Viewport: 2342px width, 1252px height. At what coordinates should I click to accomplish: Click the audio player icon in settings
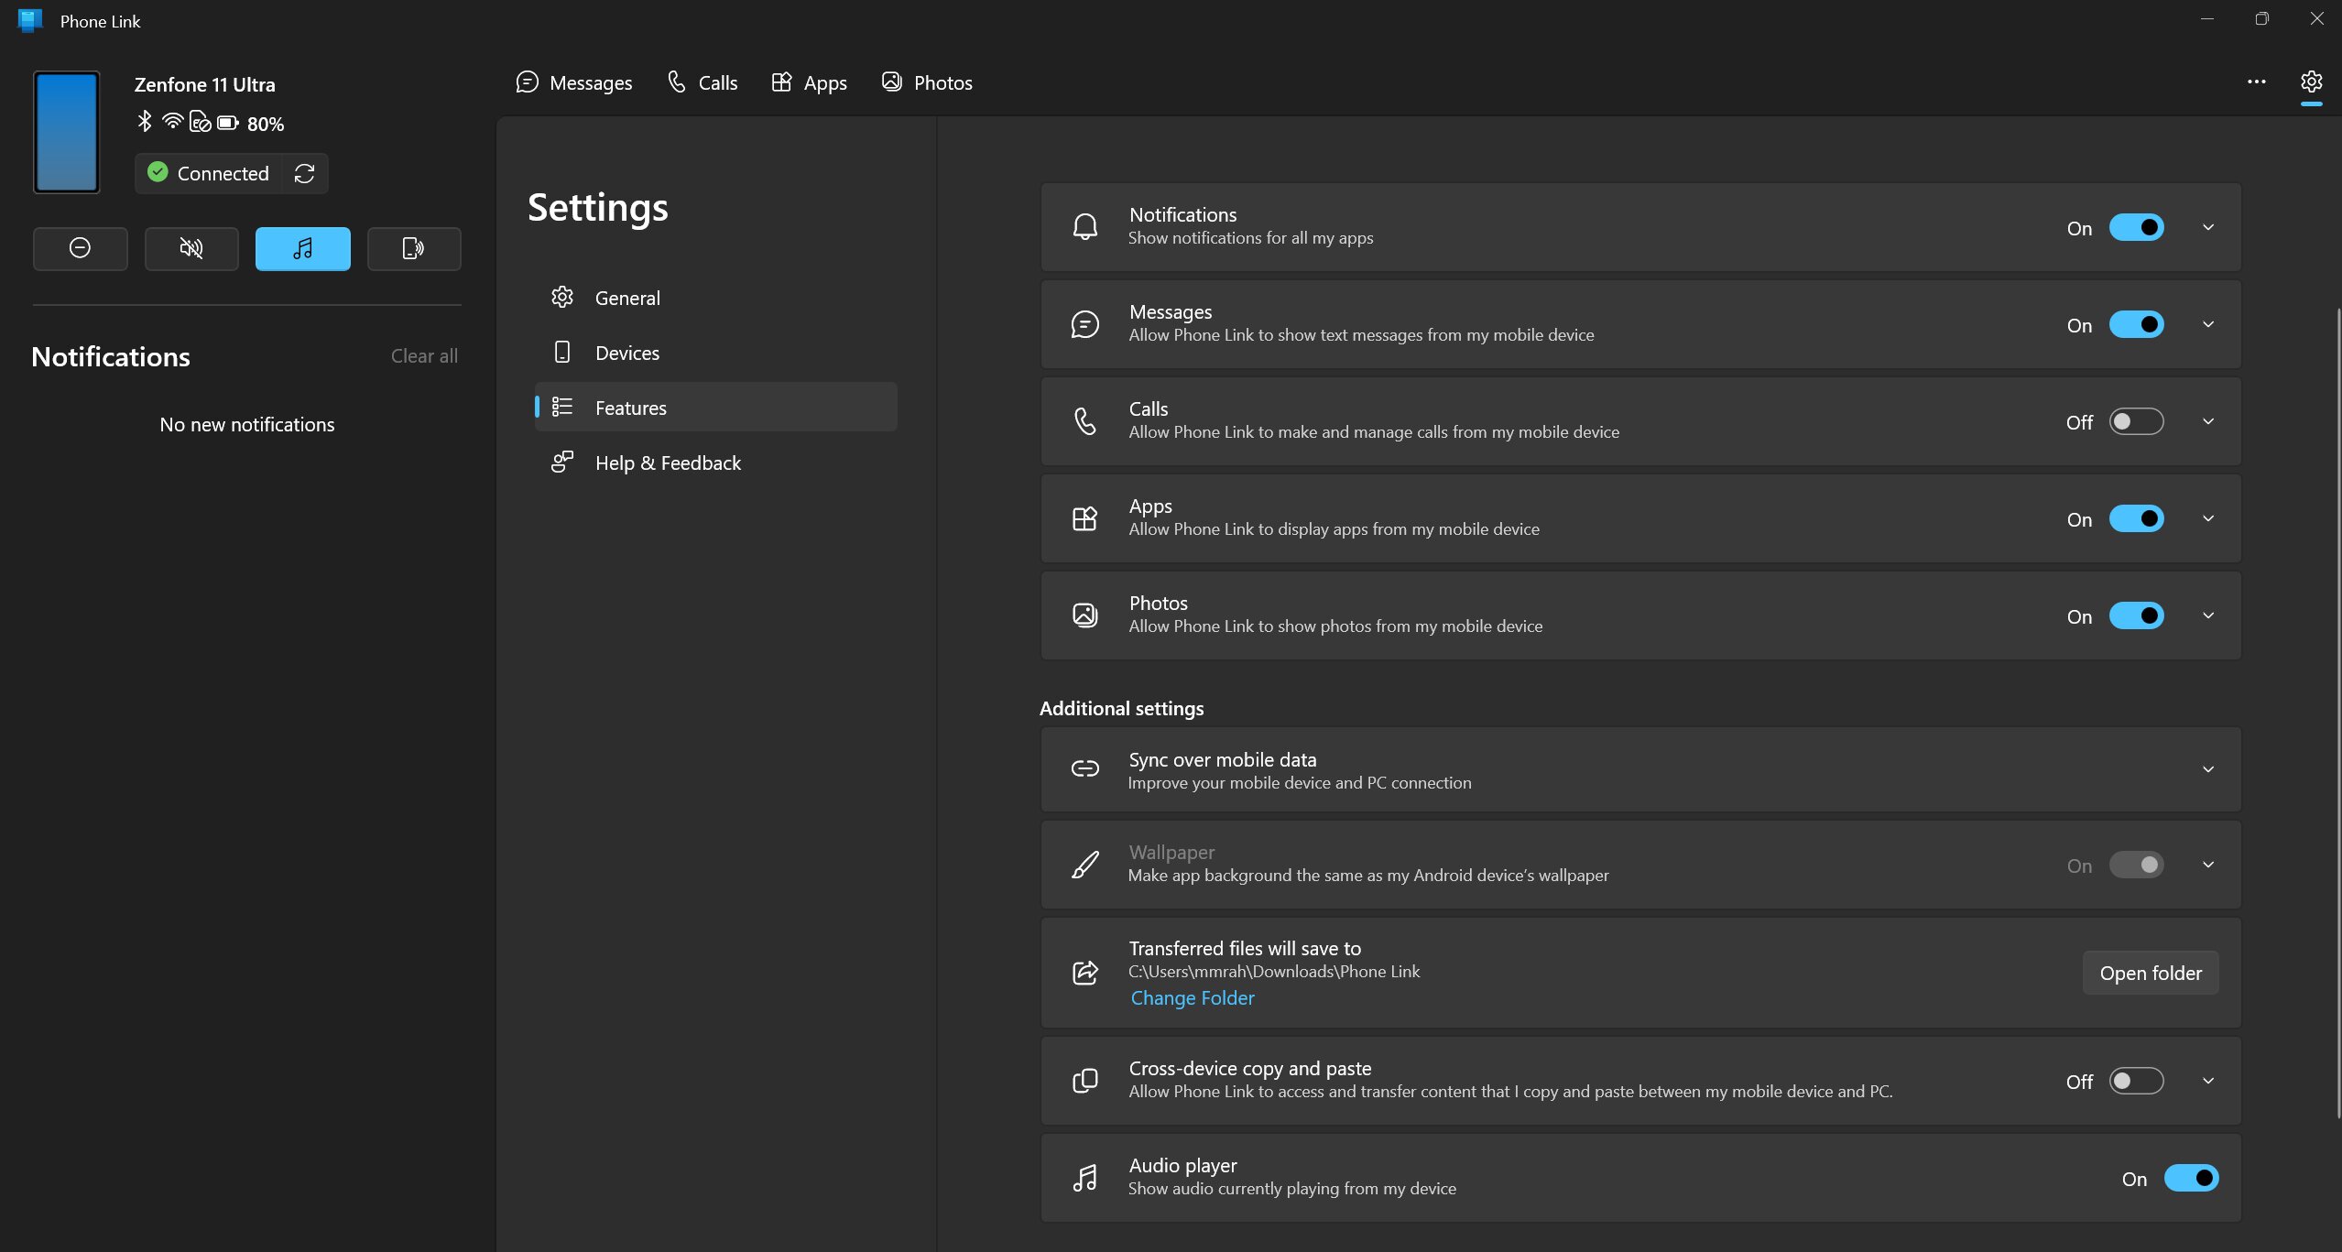pyautogui.click(x=1084, y=1178)
